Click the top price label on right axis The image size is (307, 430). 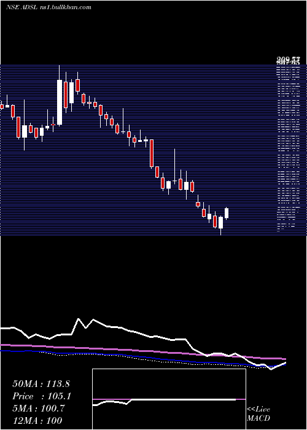point(288,59)
